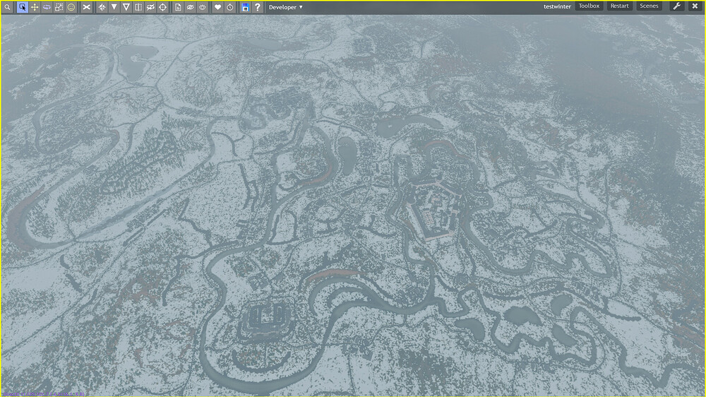Open help via the question mark
This screenshot has width=706, height=397.
(x=258, y=7)
